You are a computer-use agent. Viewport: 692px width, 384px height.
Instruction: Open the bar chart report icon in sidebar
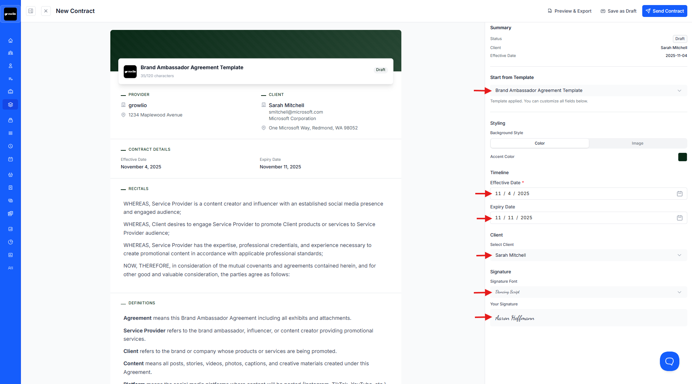pos(10,229)
